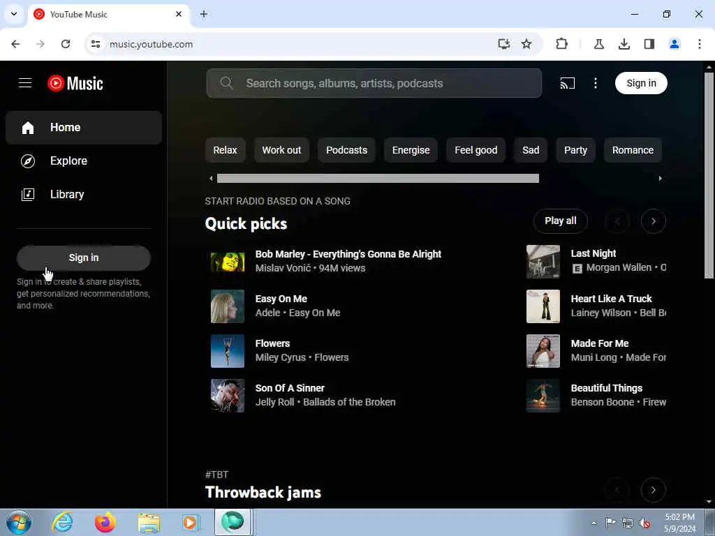The height and width of the screenshot is (536, 715).
Task: Click the horizontal chips scrollbar thumb
Action: (x=378, y=178)
